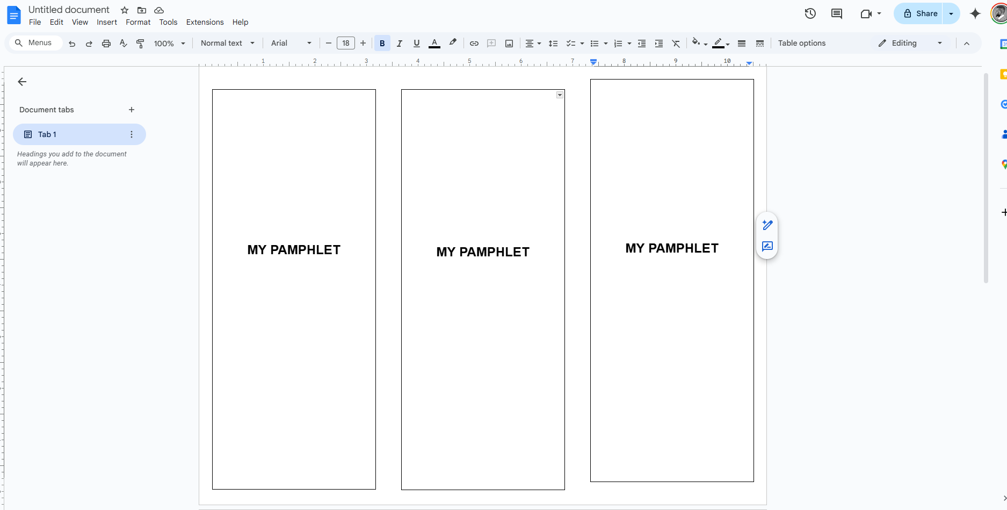This screenshot has width=1007, height=510.
Task: Insert a link
Action: coord(474,43)
